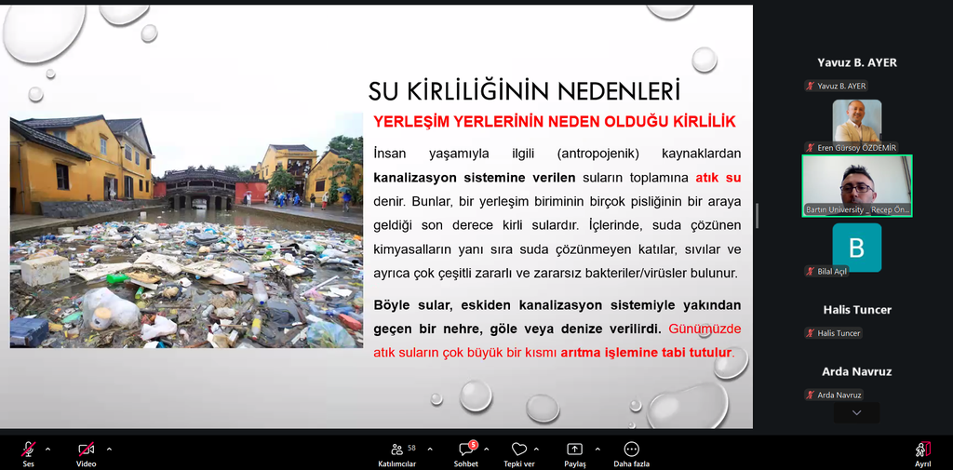
Task: Click the Paylaş share screen icon
Action: coord(574,450)
